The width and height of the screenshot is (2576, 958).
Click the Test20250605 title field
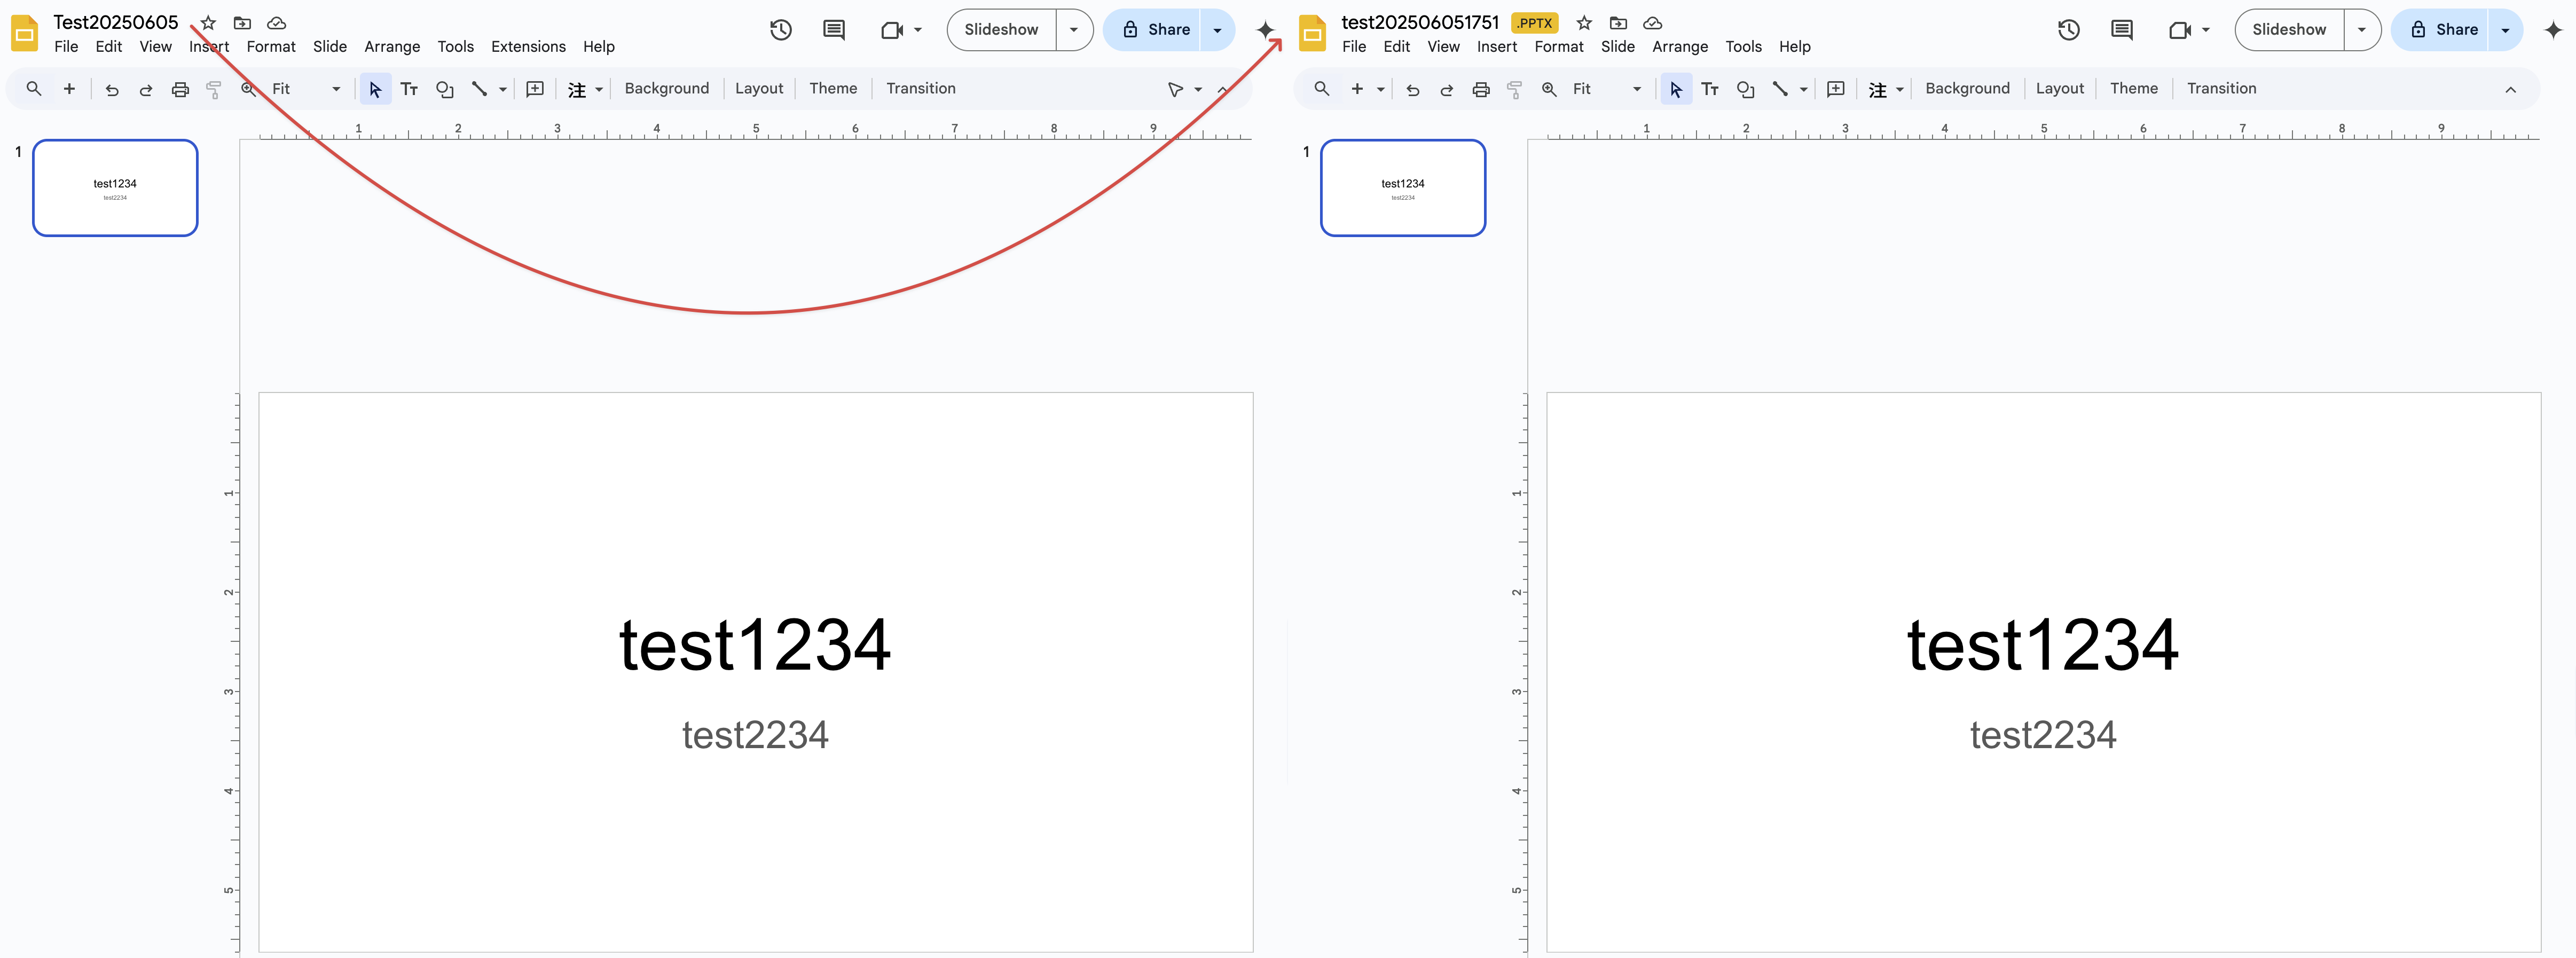tap(116, 22)
